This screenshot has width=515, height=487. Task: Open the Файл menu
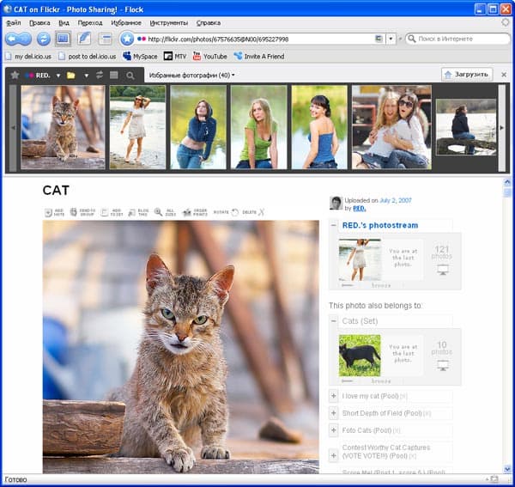[x=14, y=22]
